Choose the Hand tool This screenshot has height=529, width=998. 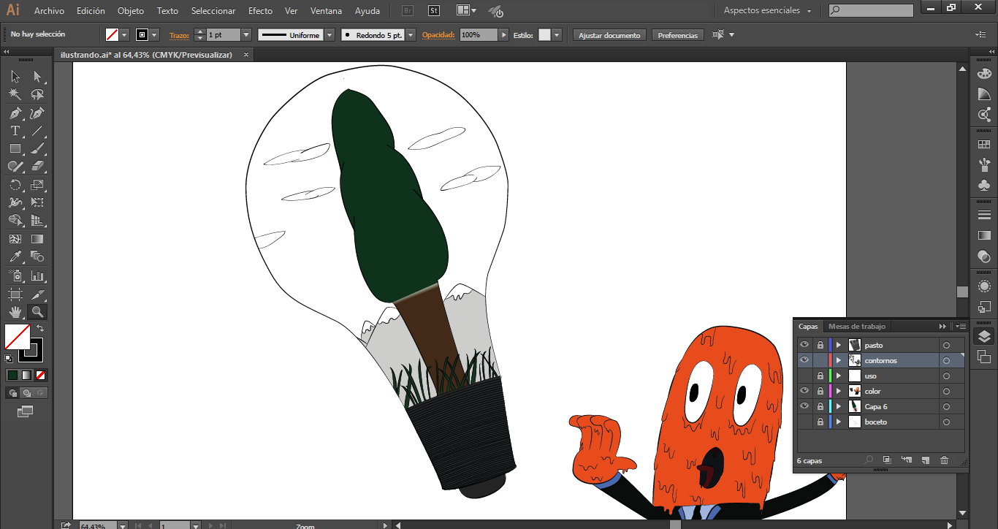point(15,312)
